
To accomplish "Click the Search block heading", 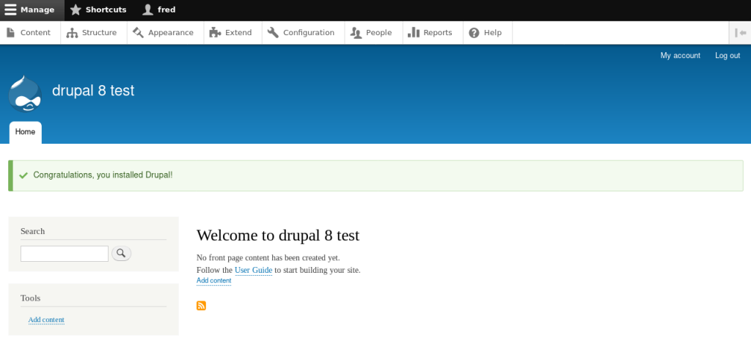I will pos(32,231).
